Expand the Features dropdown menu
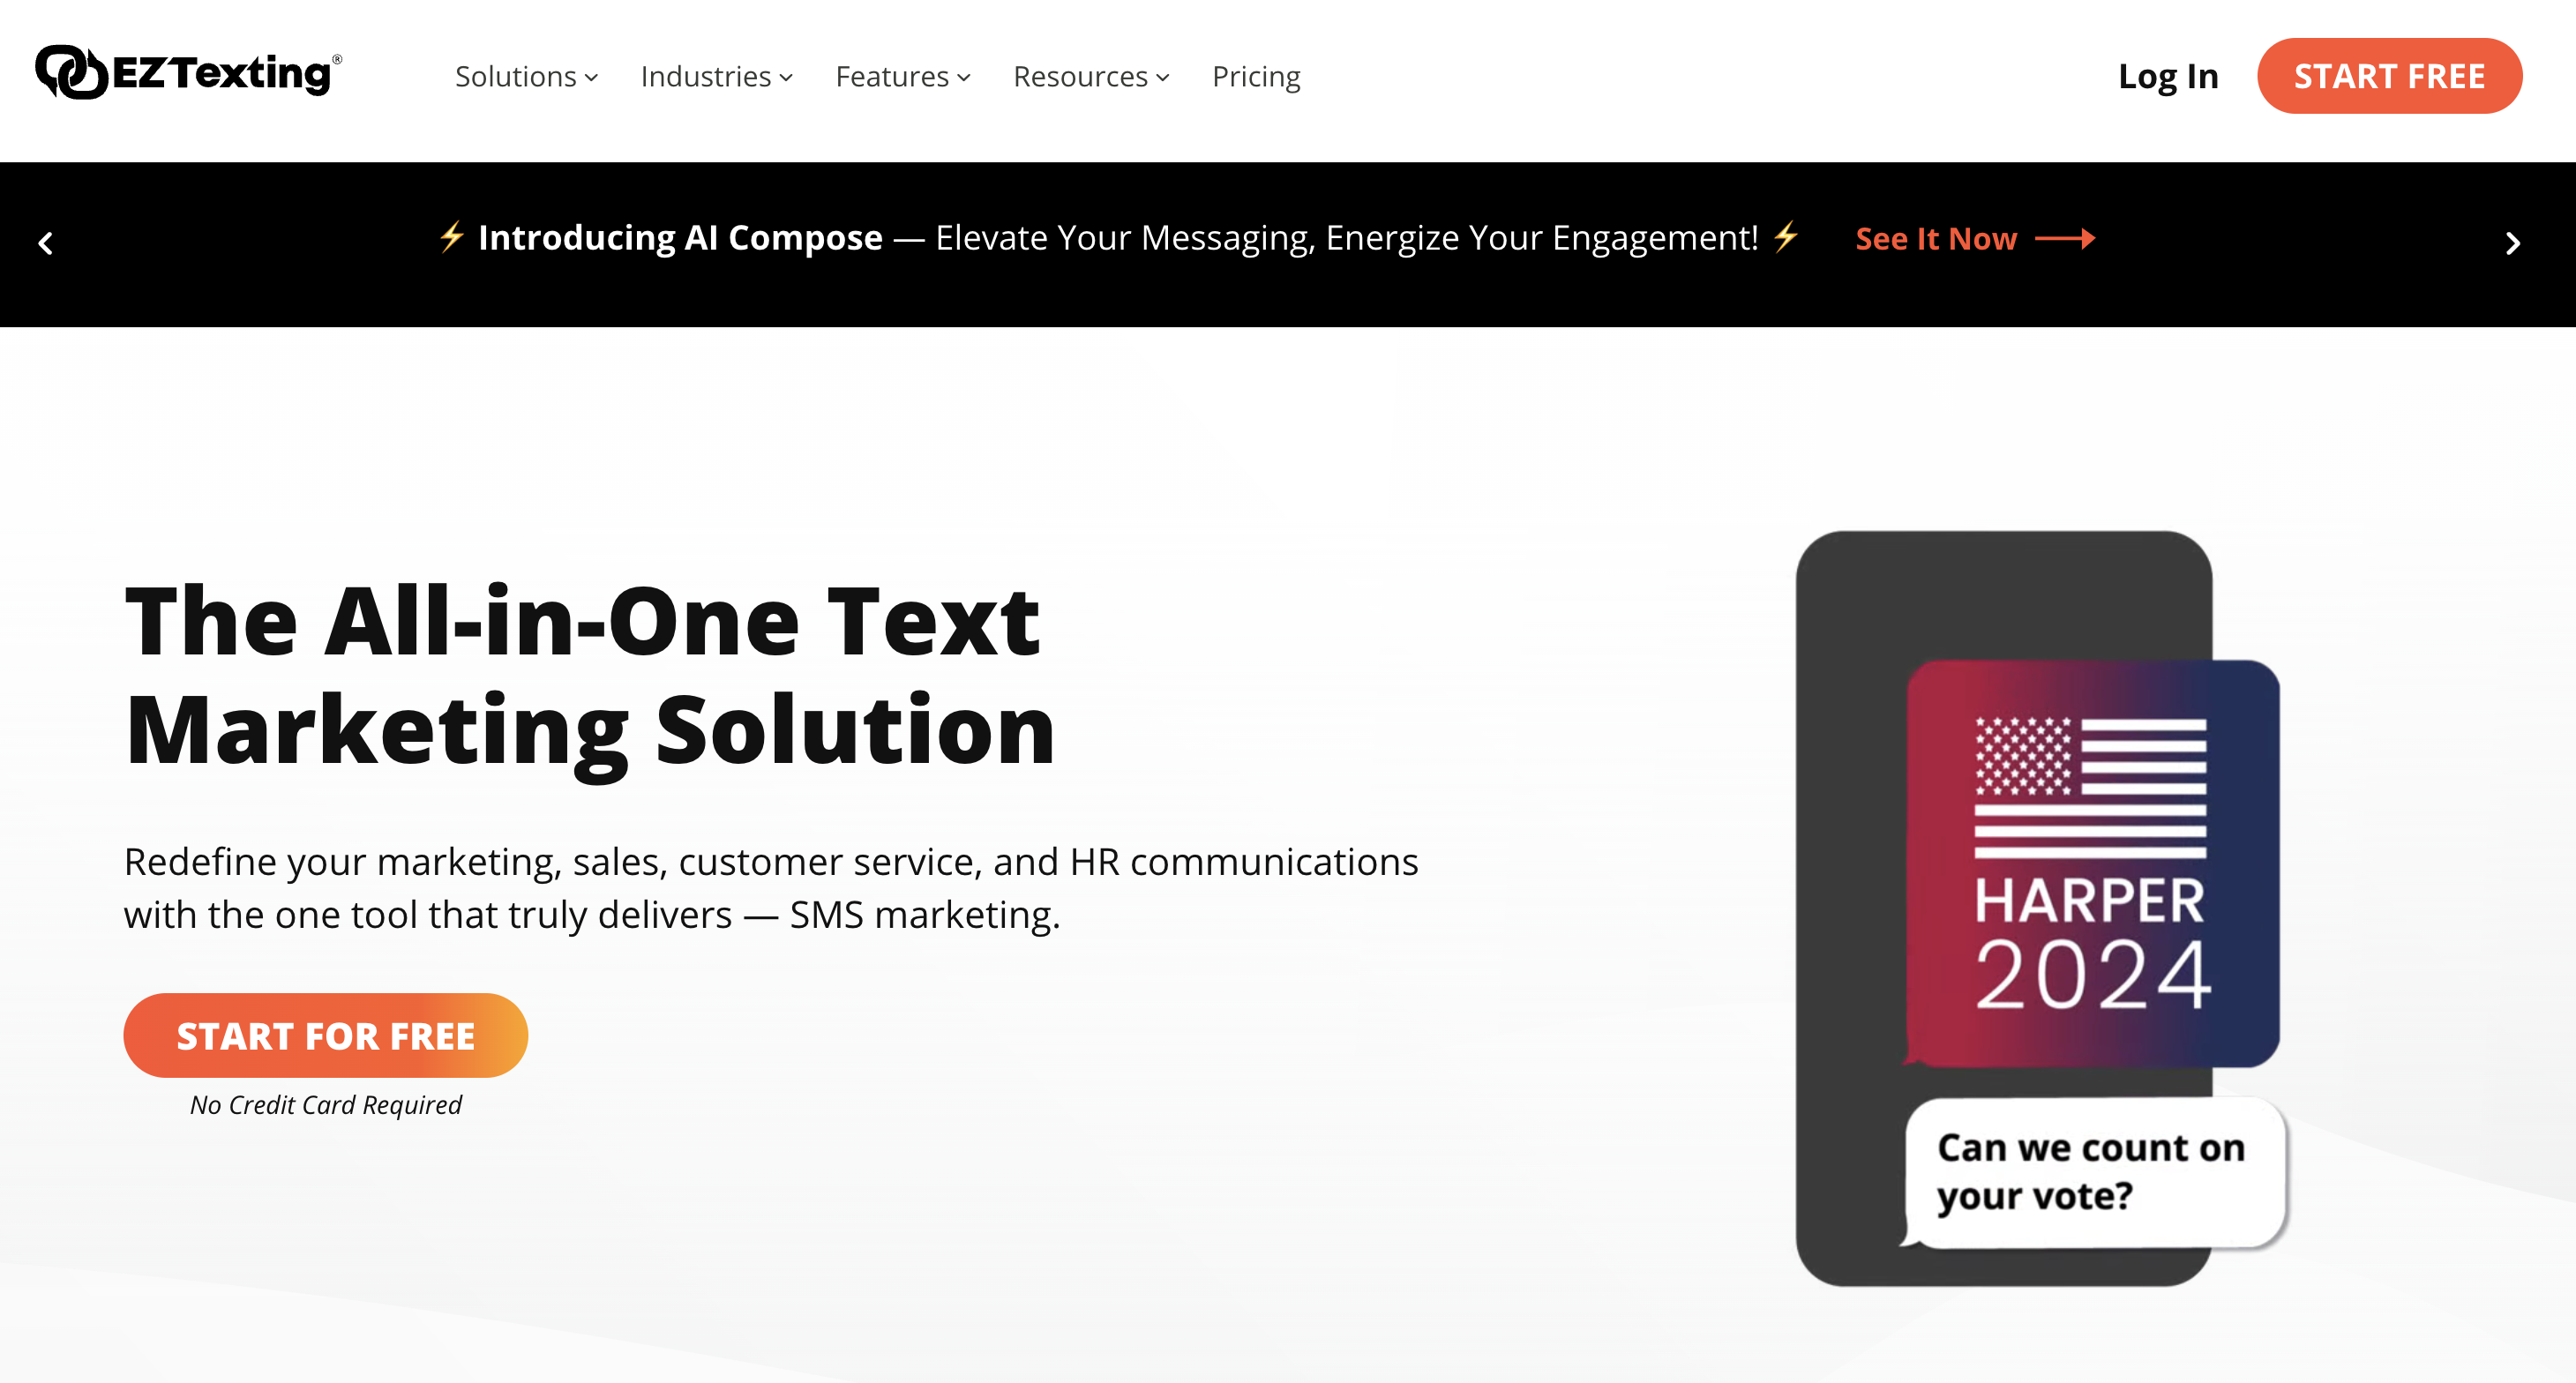The width and height of the screenshot is (2576, 1383). click(x=903, y=77)
